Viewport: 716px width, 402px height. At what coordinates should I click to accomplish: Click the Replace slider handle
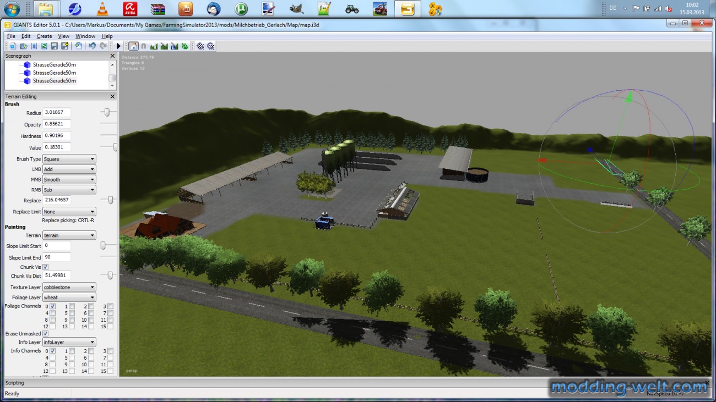pos(110,200)
